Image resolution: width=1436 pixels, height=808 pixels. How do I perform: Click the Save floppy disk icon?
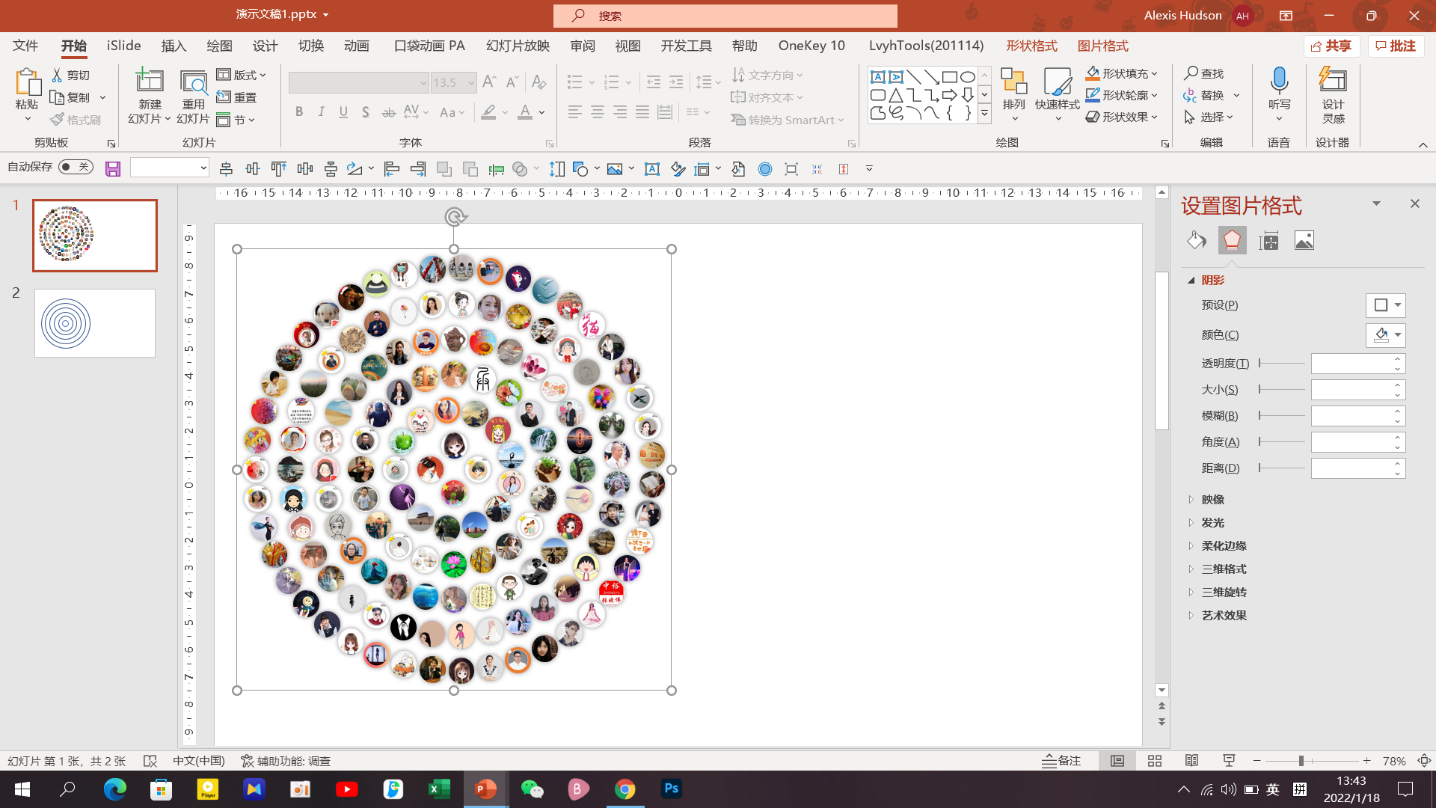113,169
